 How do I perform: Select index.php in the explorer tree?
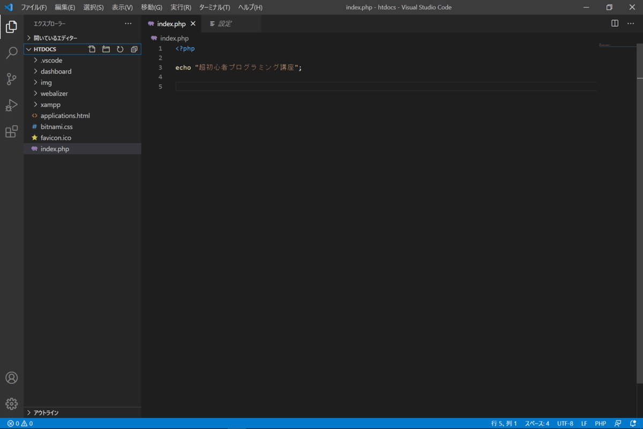tap(83, 149)
